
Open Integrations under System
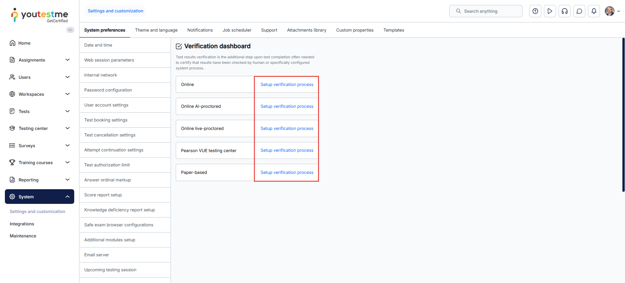coord(22,224)
